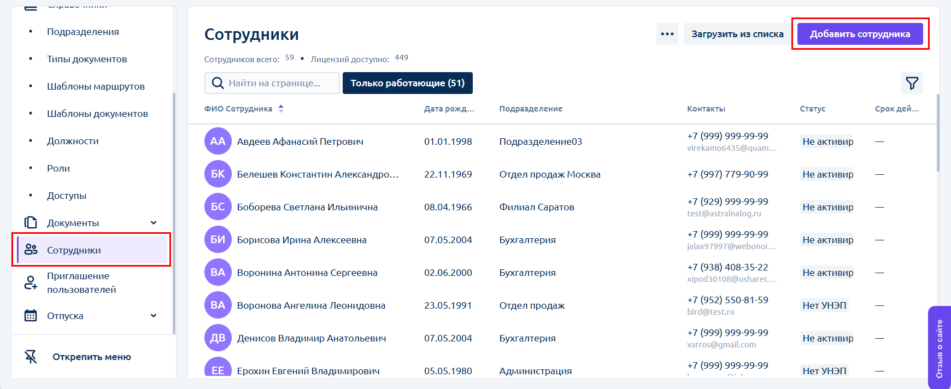Open employee Боборева Светлана Ильинична
This screenshot has width=951, height=389.
point(307,207)
